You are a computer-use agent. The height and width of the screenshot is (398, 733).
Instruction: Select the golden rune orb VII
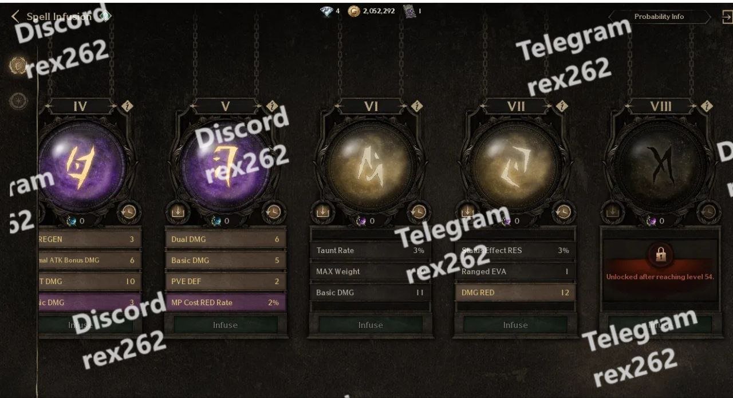pyautogui.click(x=515, y=166)
